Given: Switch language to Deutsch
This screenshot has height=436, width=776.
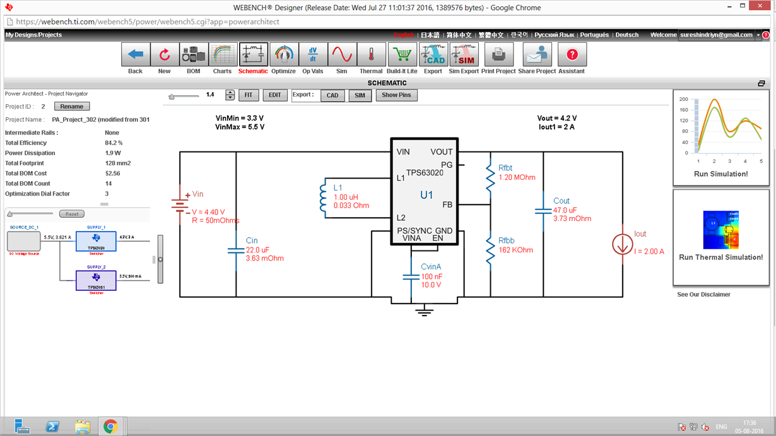Looking at the screenshot, I should pyautogui.click(x=627, y=35).
